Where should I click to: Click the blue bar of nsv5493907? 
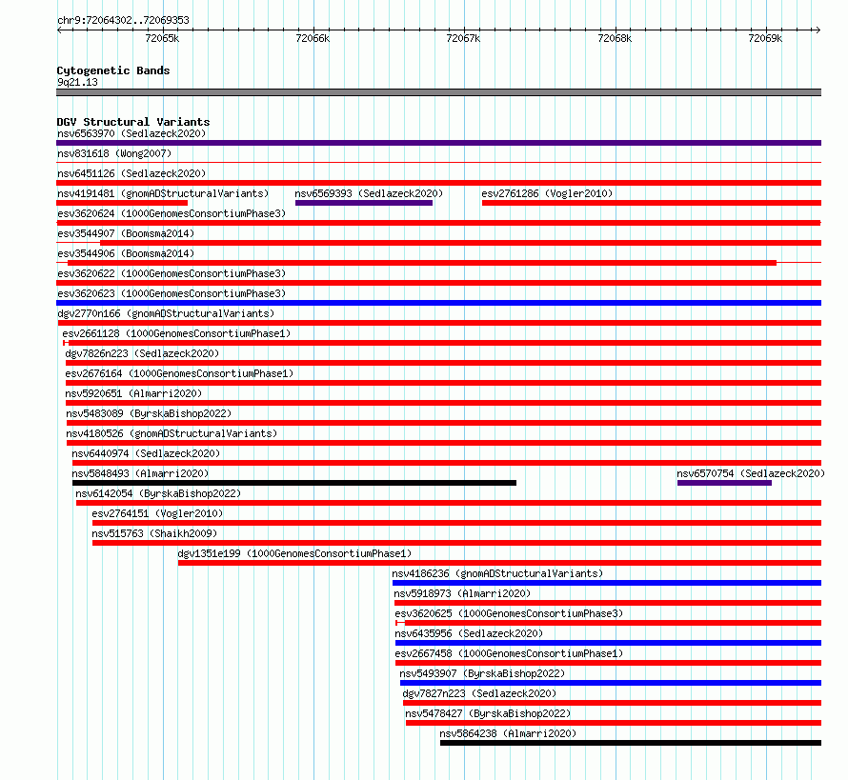(611, 683)
